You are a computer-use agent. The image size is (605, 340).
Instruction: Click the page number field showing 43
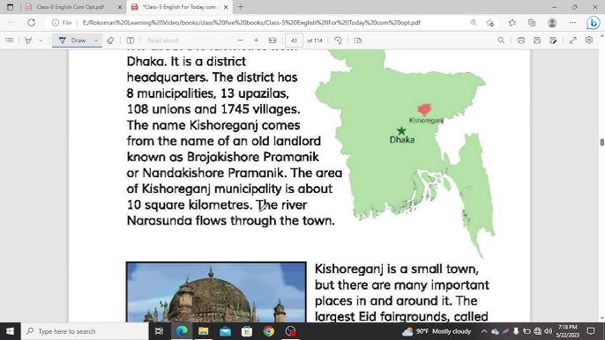(x=294, y=41)
